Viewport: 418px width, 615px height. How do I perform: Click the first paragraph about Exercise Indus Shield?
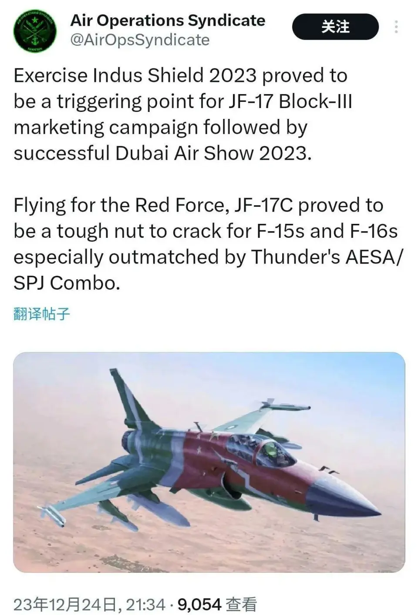point(183,114)
